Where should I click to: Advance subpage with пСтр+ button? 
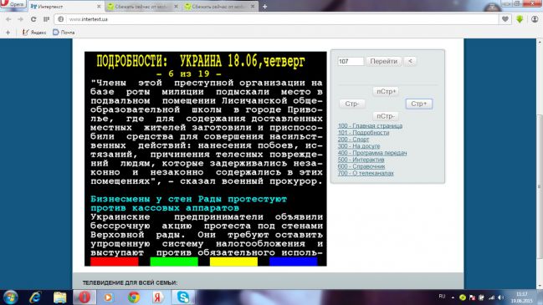pyautogui.click(x=386, y=91)
